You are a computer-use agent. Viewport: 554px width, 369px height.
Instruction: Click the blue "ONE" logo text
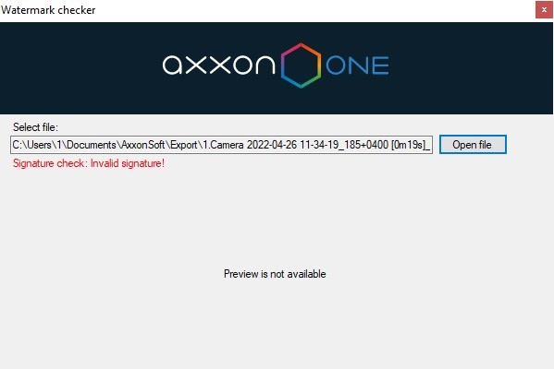point(357,65)
